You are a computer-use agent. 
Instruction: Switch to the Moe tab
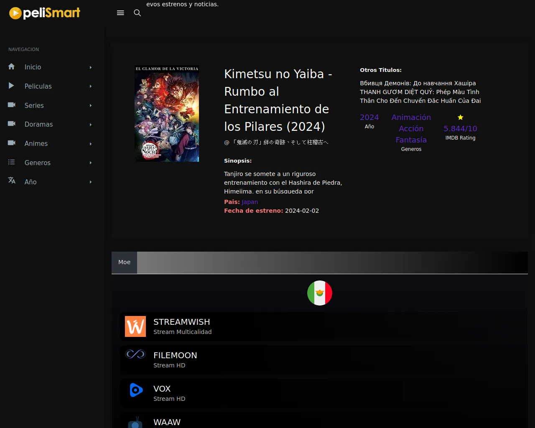click(124, 262)
